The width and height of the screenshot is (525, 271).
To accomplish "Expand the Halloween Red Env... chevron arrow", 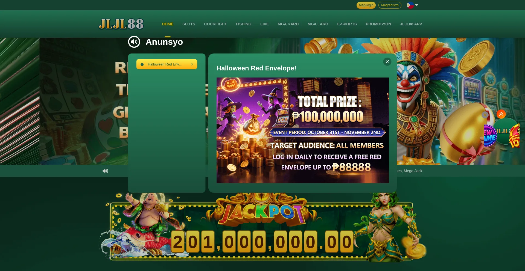I will [x=192, y=64].
